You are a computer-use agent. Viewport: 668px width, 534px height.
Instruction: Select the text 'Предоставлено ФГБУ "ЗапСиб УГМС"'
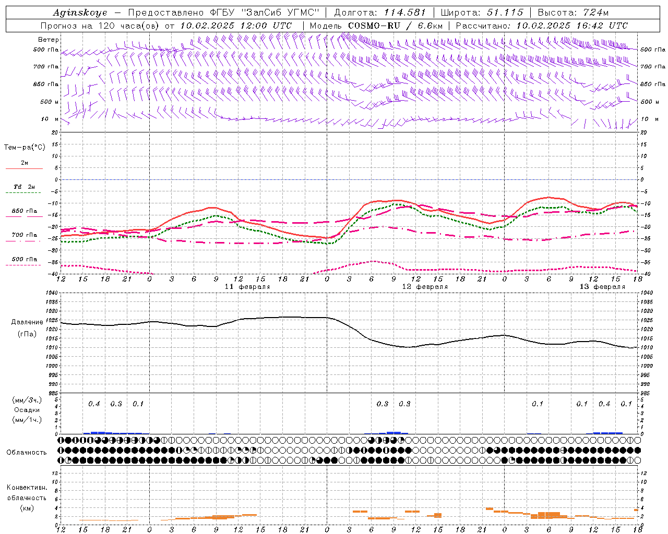pyautogui.click(x=223, y=13)
